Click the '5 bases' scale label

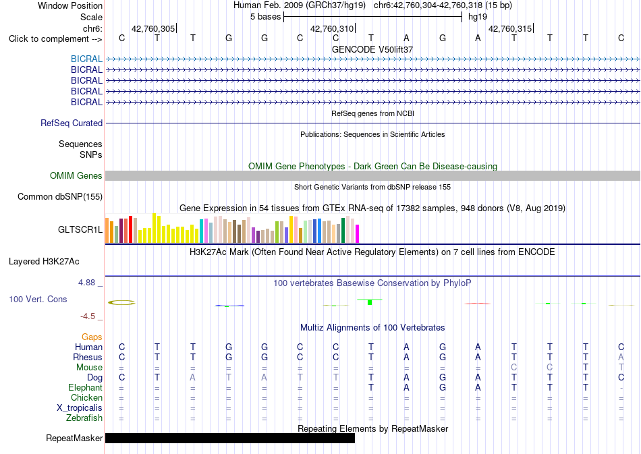click(x=266, y=17)
